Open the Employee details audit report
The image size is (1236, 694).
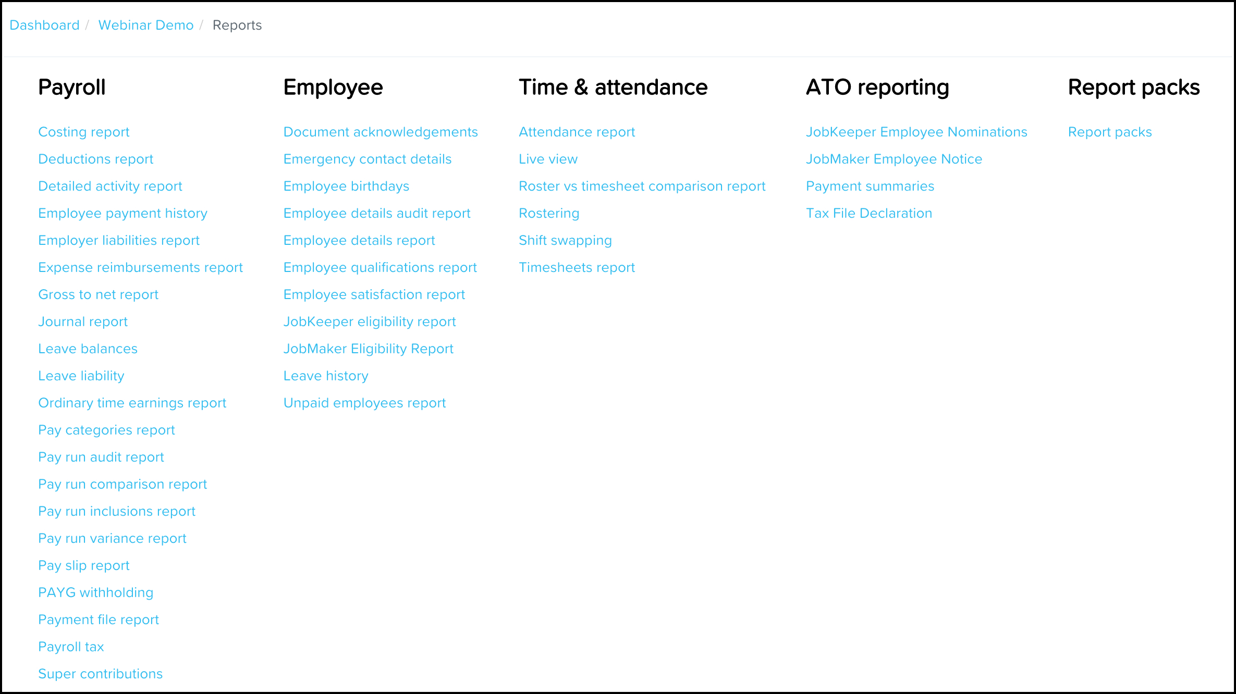coord(377,213)
